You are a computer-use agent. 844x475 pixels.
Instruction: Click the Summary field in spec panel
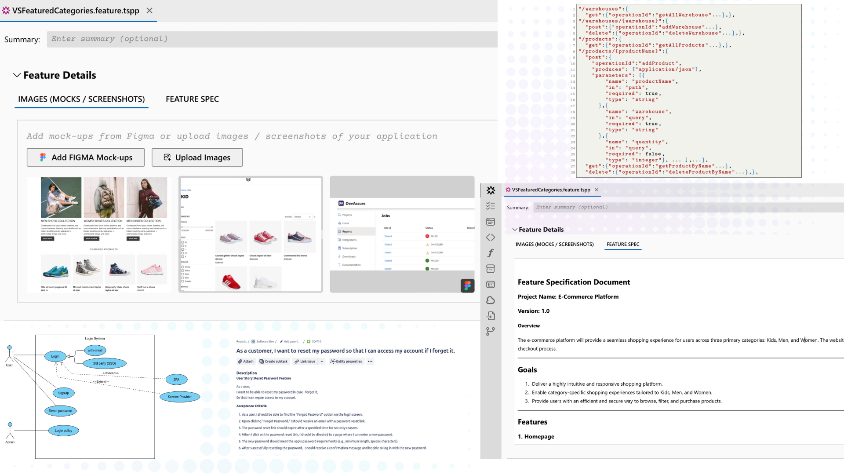pos(688,207)
